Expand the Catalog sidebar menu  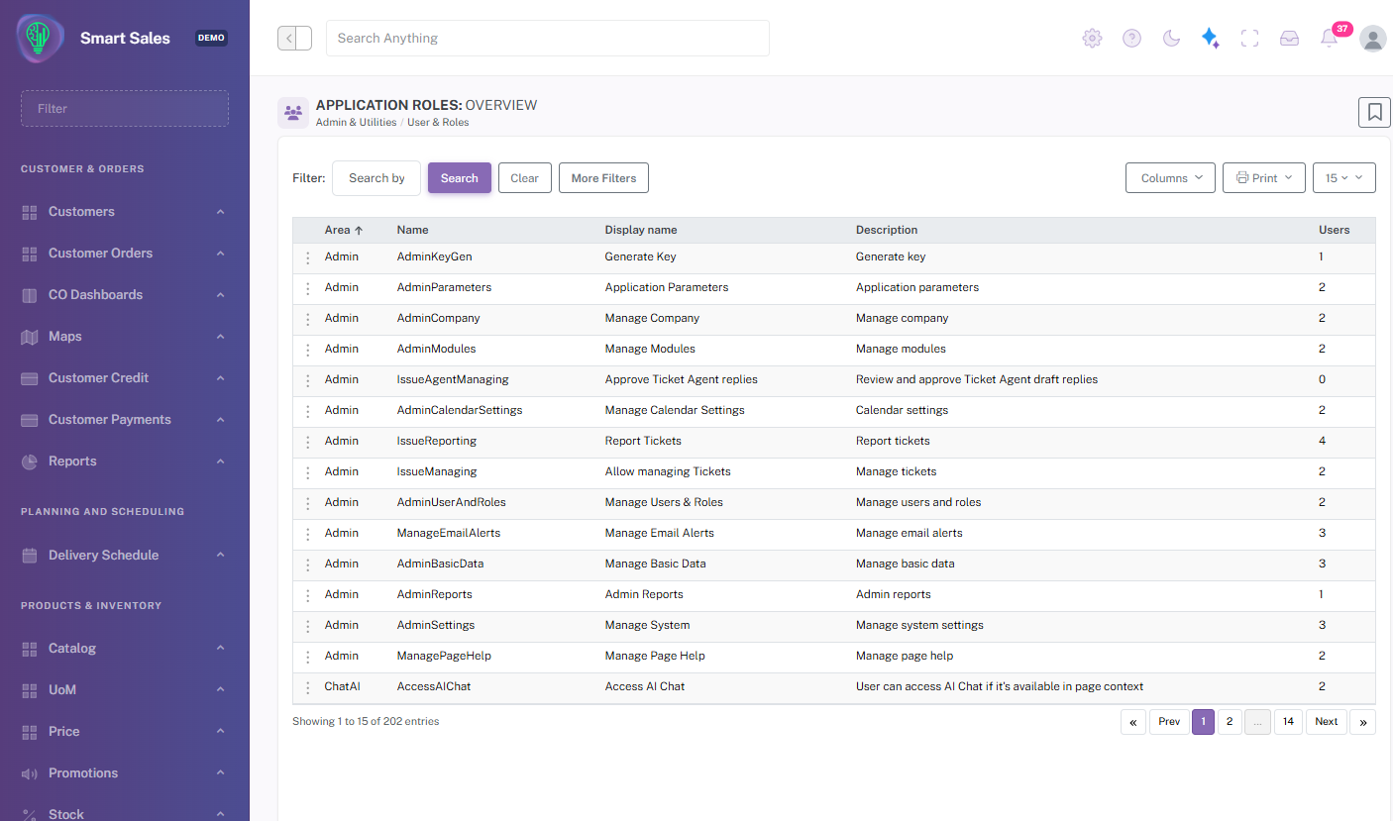124,649
